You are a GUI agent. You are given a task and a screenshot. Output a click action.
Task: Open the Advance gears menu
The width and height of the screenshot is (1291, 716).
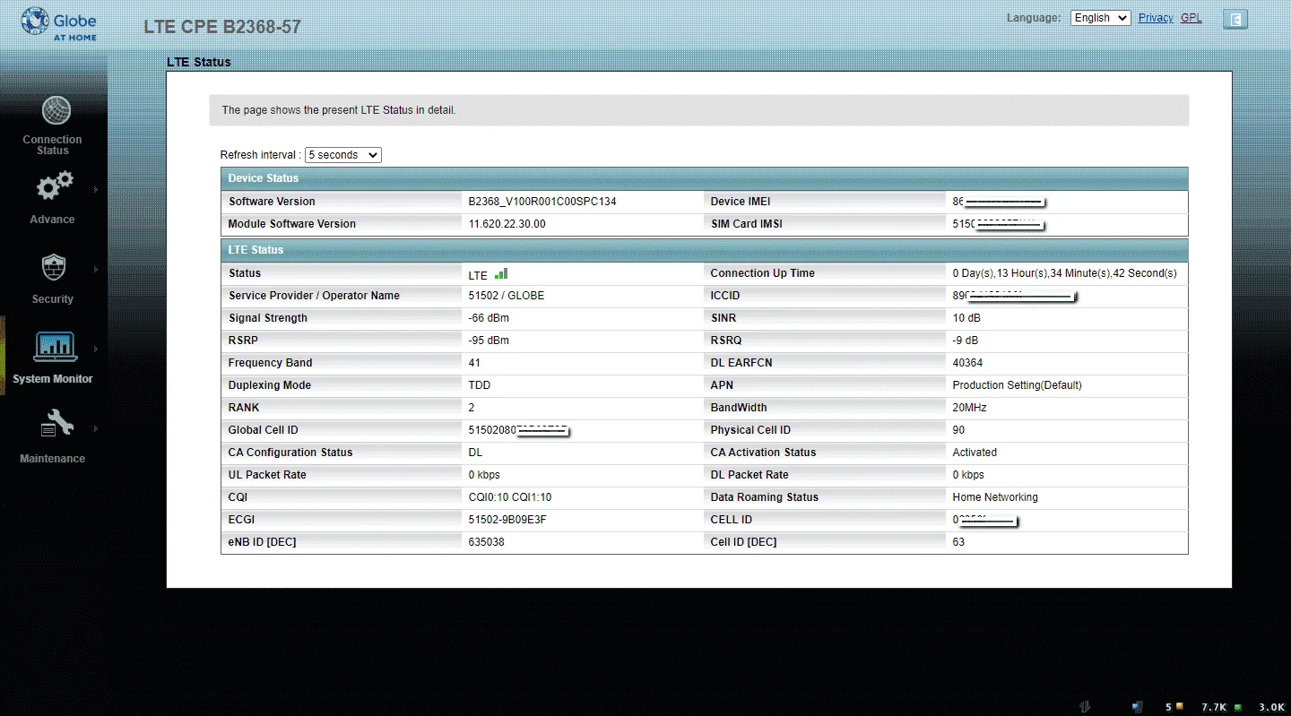point(54,186)
